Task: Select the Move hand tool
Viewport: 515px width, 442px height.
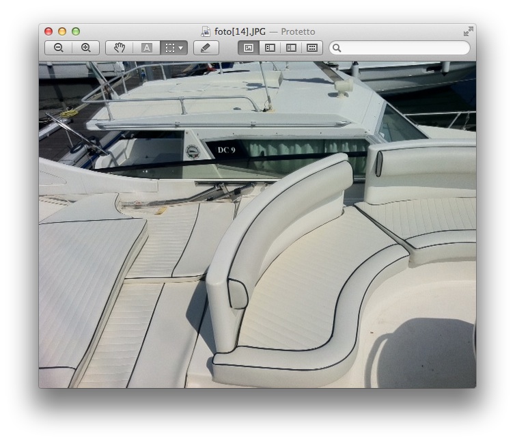Action: (120, 48)
